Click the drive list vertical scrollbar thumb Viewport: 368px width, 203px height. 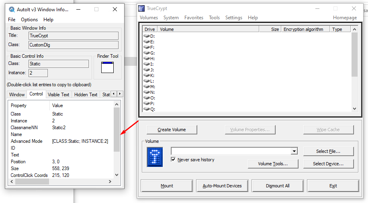pyautogui.click(x=354, y=55)
